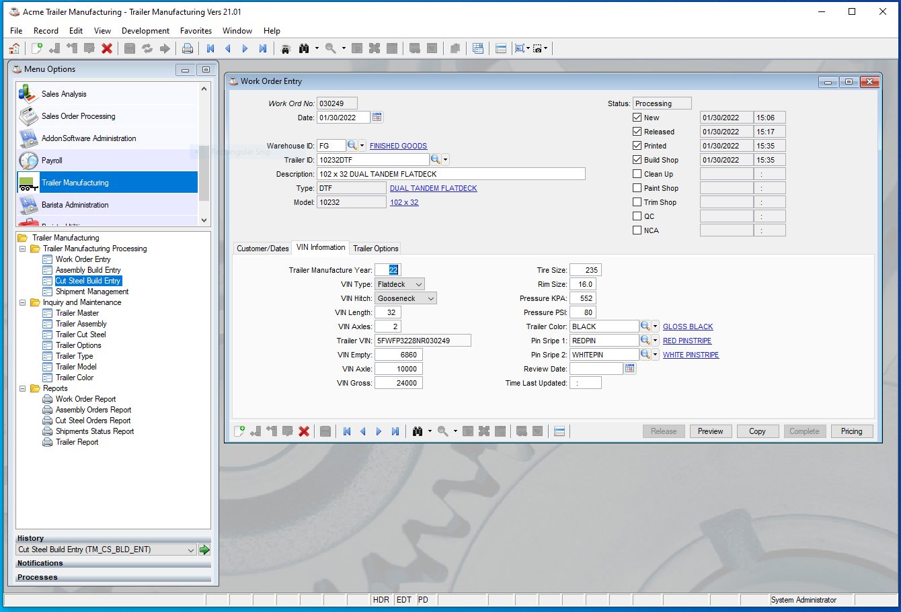Click the green arrow beside History dropdown
This screenshot has width=901, height=612.
(x=204, y=550)
